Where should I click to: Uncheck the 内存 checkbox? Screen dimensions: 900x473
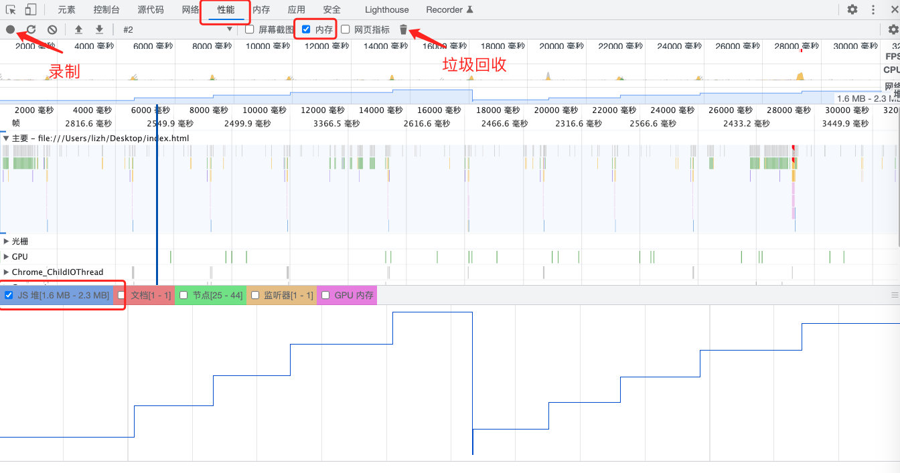[306, 29]
